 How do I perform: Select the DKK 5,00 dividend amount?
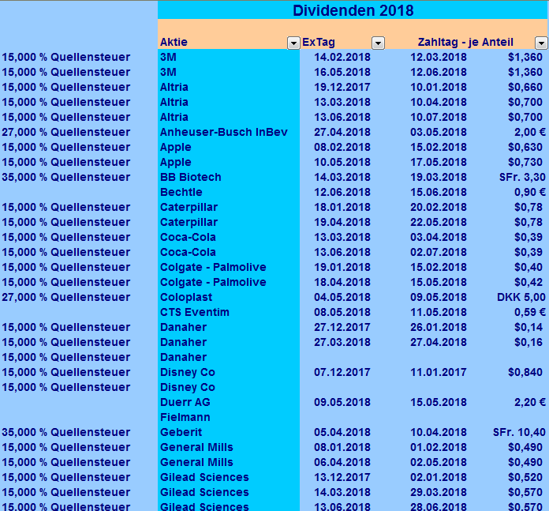click(521, 297)
